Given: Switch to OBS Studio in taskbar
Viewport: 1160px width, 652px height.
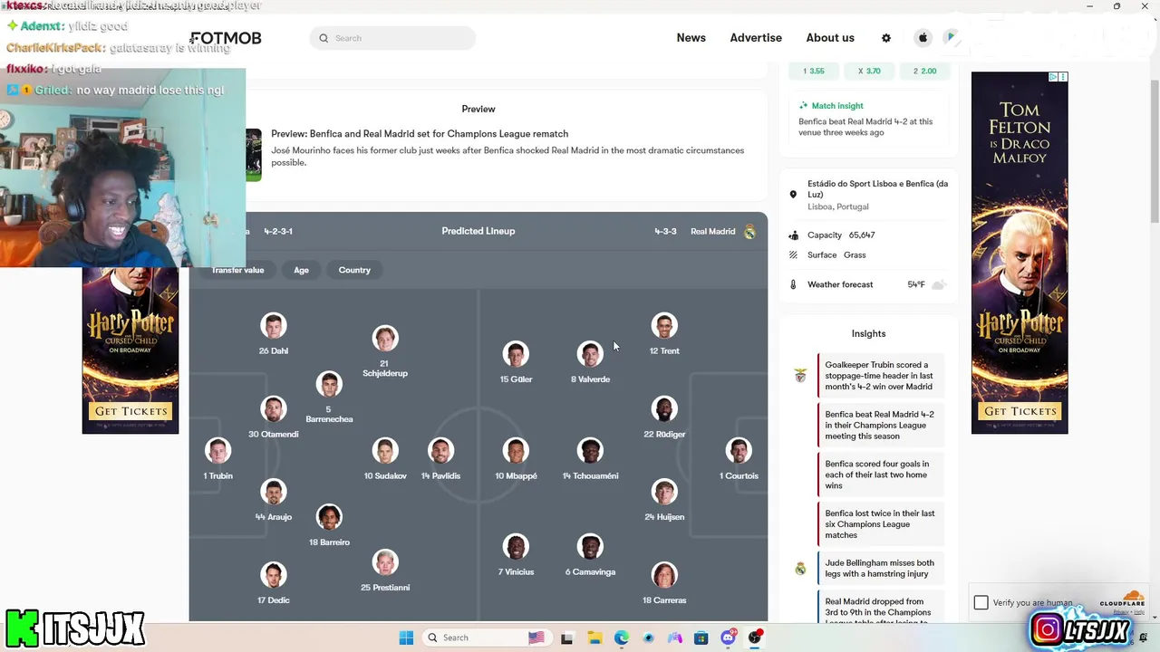Looking at the screenshot, I should pos(755,638).
